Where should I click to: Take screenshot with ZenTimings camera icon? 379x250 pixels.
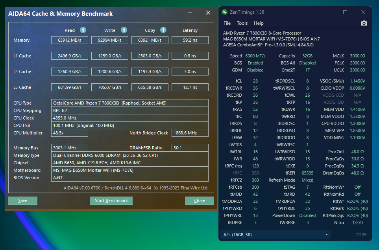coord(364,23)
